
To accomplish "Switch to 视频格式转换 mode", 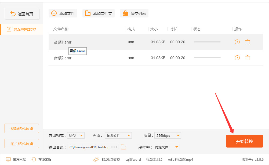I will (22, 128).
